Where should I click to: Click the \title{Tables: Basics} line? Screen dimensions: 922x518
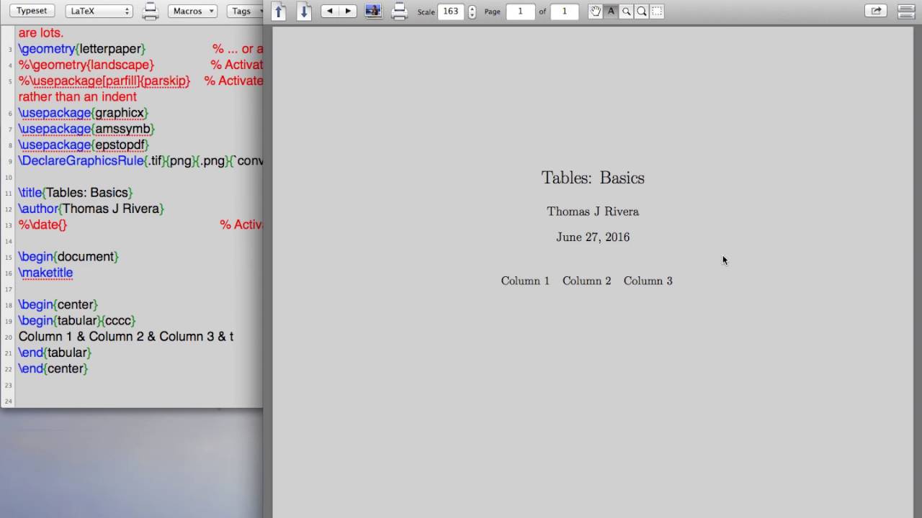(x=76, y=193)
